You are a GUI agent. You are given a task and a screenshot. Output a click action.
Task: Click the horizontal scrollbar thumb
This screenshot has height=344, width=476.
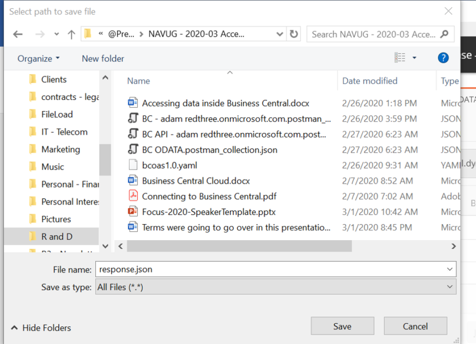pyautogui.click(x=239, y=246)
